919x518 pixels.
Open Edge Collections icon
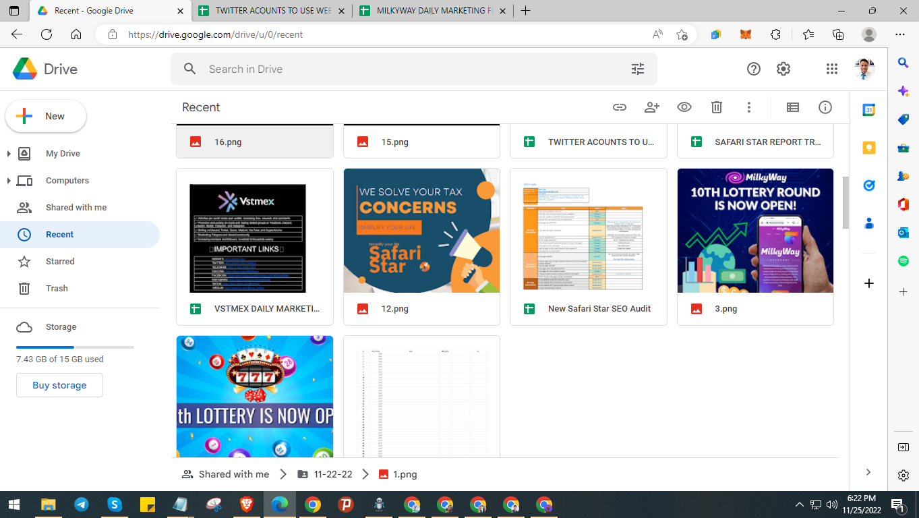point(838,34)
